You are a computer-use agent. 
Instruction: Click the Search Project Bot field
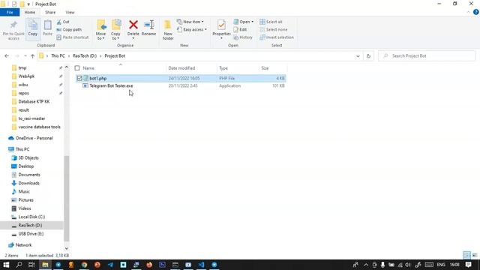tap(427, 56)
